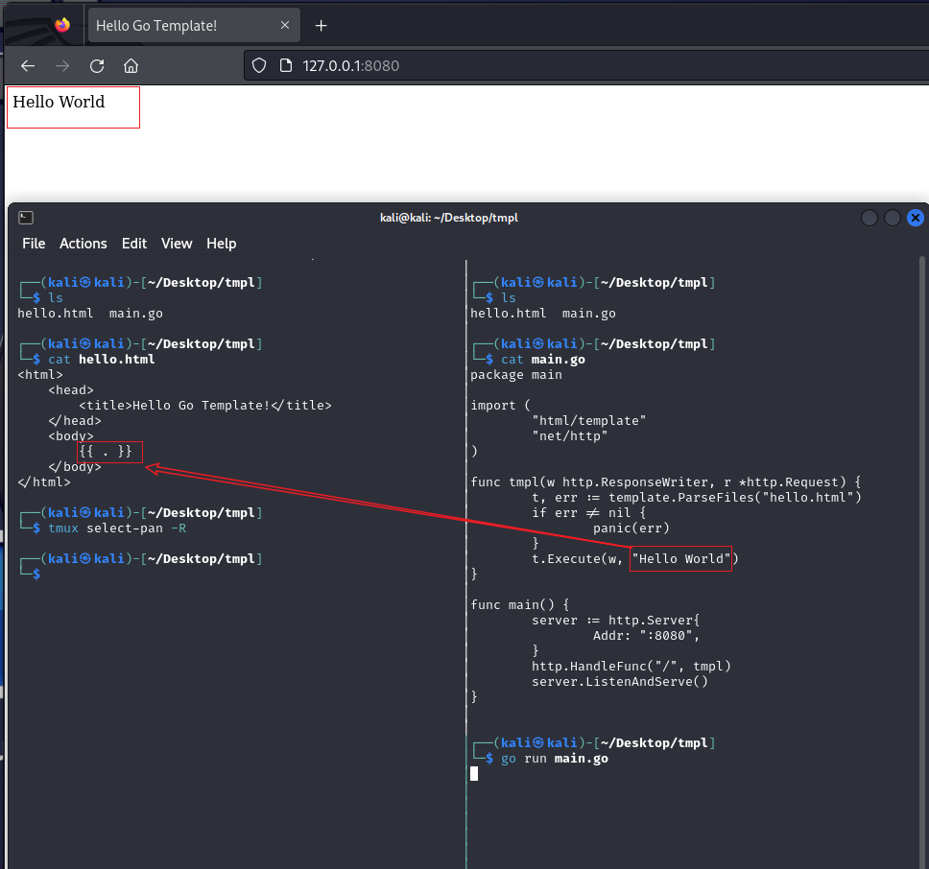The width and height of the screenshot is (929, 869).
Task: Open the terminal Actions menu
Action: (x=83, y=244)
